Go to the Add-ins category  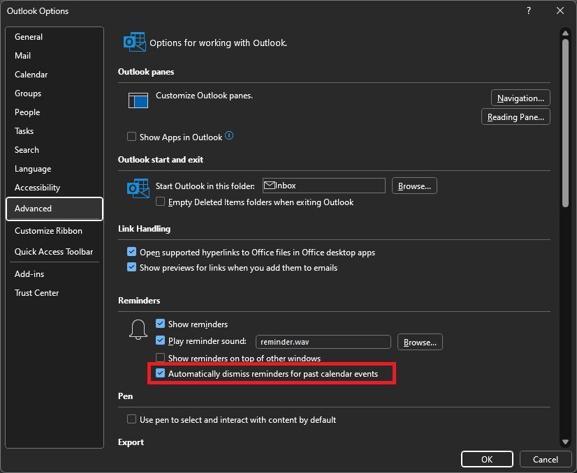click(x=54, y=273)
